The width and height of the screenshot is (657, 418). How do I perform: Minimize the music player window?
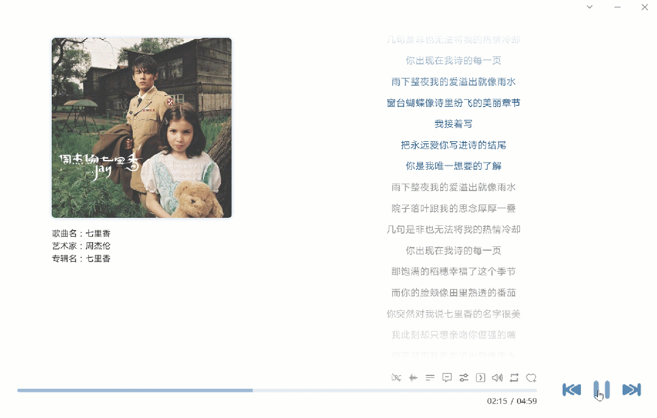617,7
